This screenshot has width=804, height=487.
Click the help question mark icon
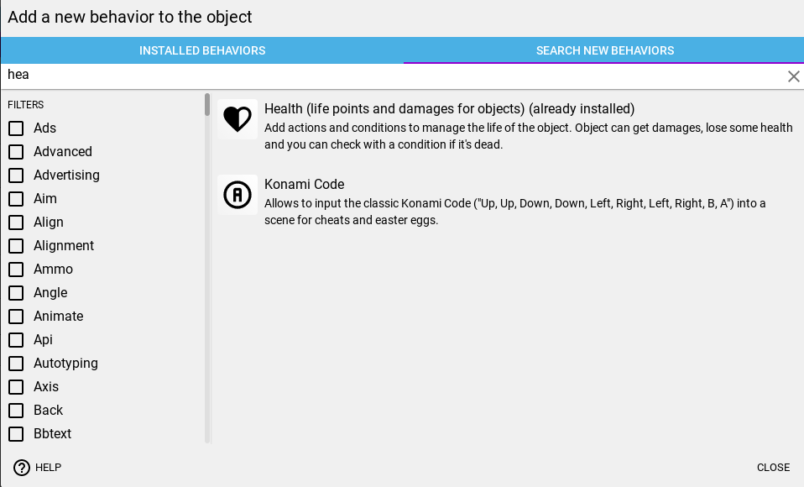22,468
